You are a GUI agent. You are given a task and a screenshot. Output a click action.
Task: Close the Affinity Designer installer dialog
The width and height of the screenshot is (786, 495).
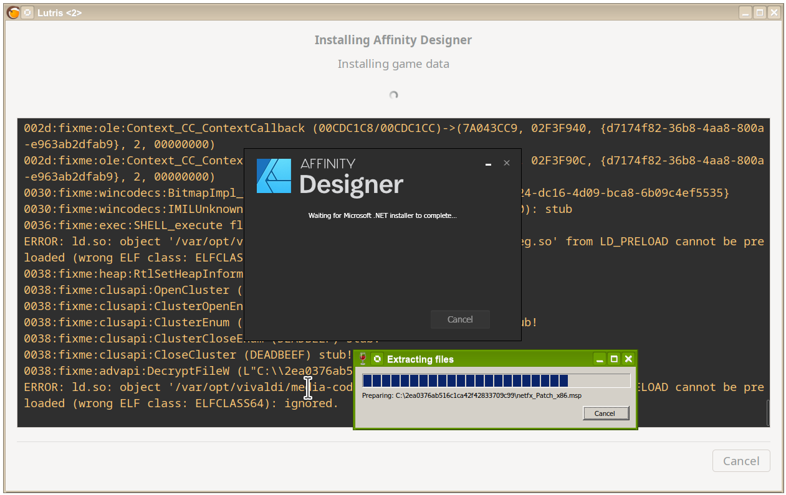point(507,163)
